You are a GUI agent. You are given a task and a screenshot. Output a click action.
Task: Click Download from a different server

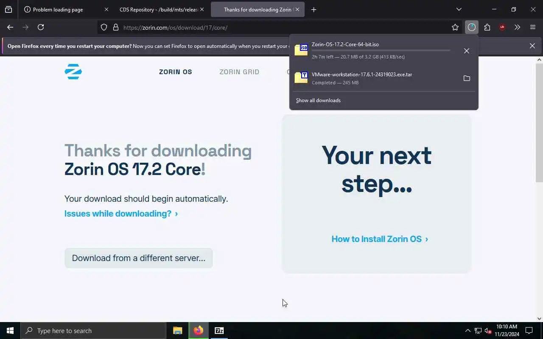click(x=139, y=258)
